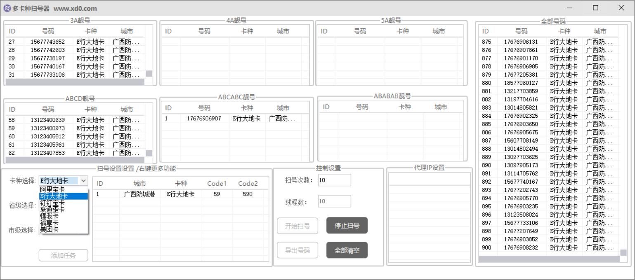Click the 城市 header in the 5A靓号 table

(x=439, y=31)
